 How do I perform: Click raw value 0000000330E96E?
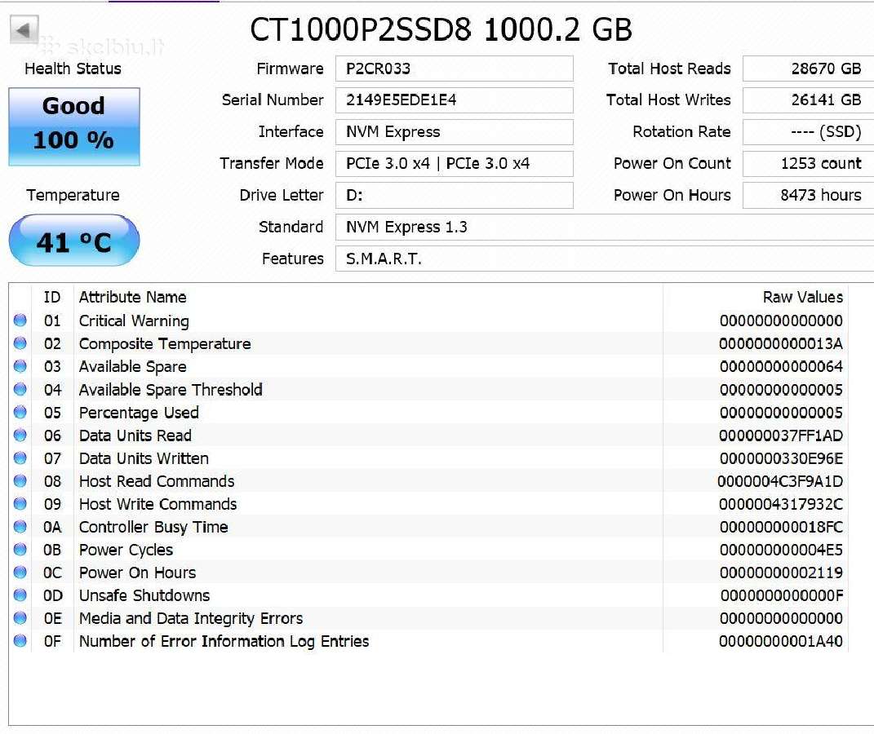(782, 458)
